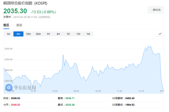169x112 pixels.
Task: Open the 图表 tab
Action: coord(19,25)
